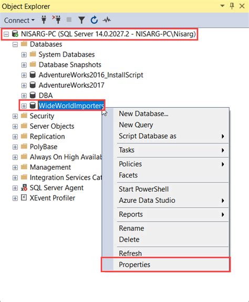Expand System Databases folder
Viewport: 249px width, 302px height.
24,55
